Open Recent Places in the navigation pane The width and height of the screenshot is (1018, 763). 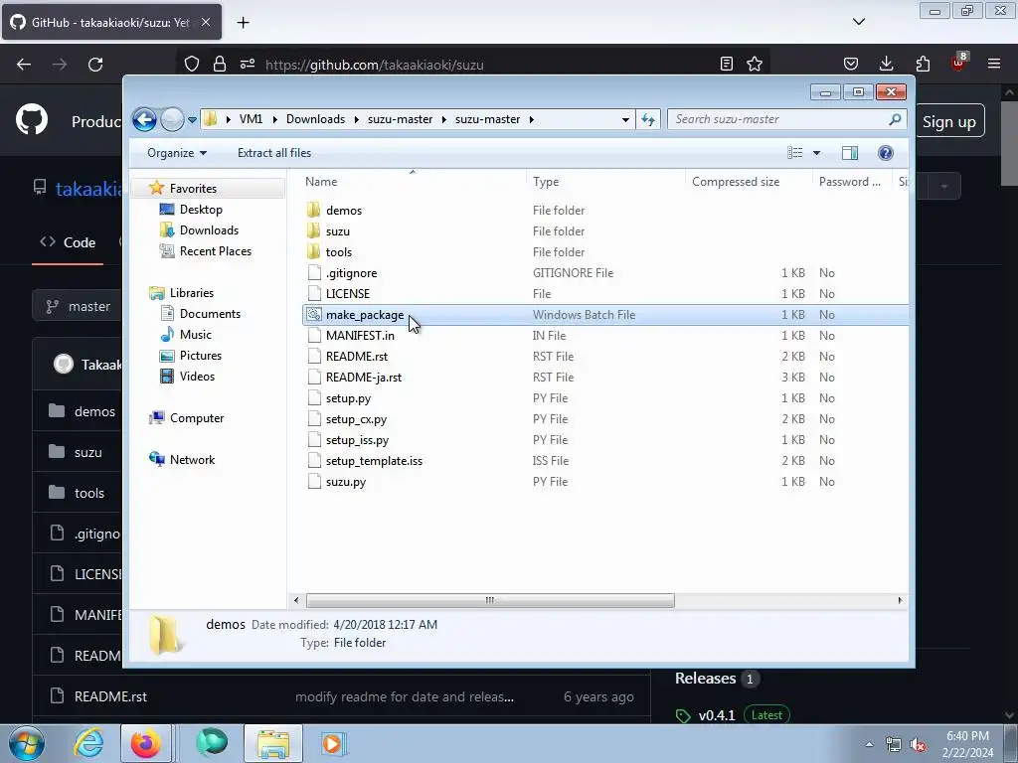[215, 251]
